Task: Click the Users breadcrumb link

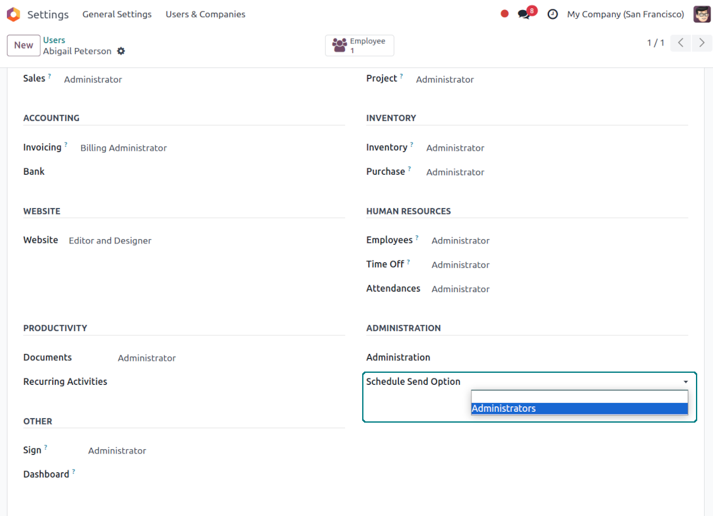Action: 54,40
